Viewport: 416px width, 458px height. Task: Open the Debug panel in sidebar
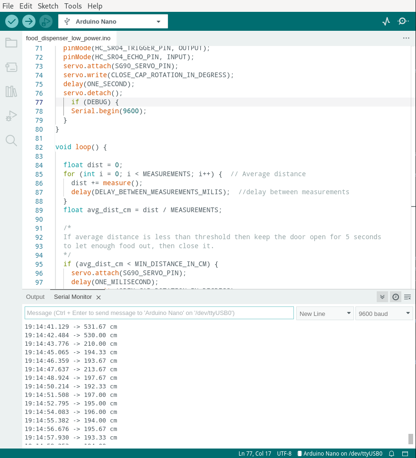(11, 116)
